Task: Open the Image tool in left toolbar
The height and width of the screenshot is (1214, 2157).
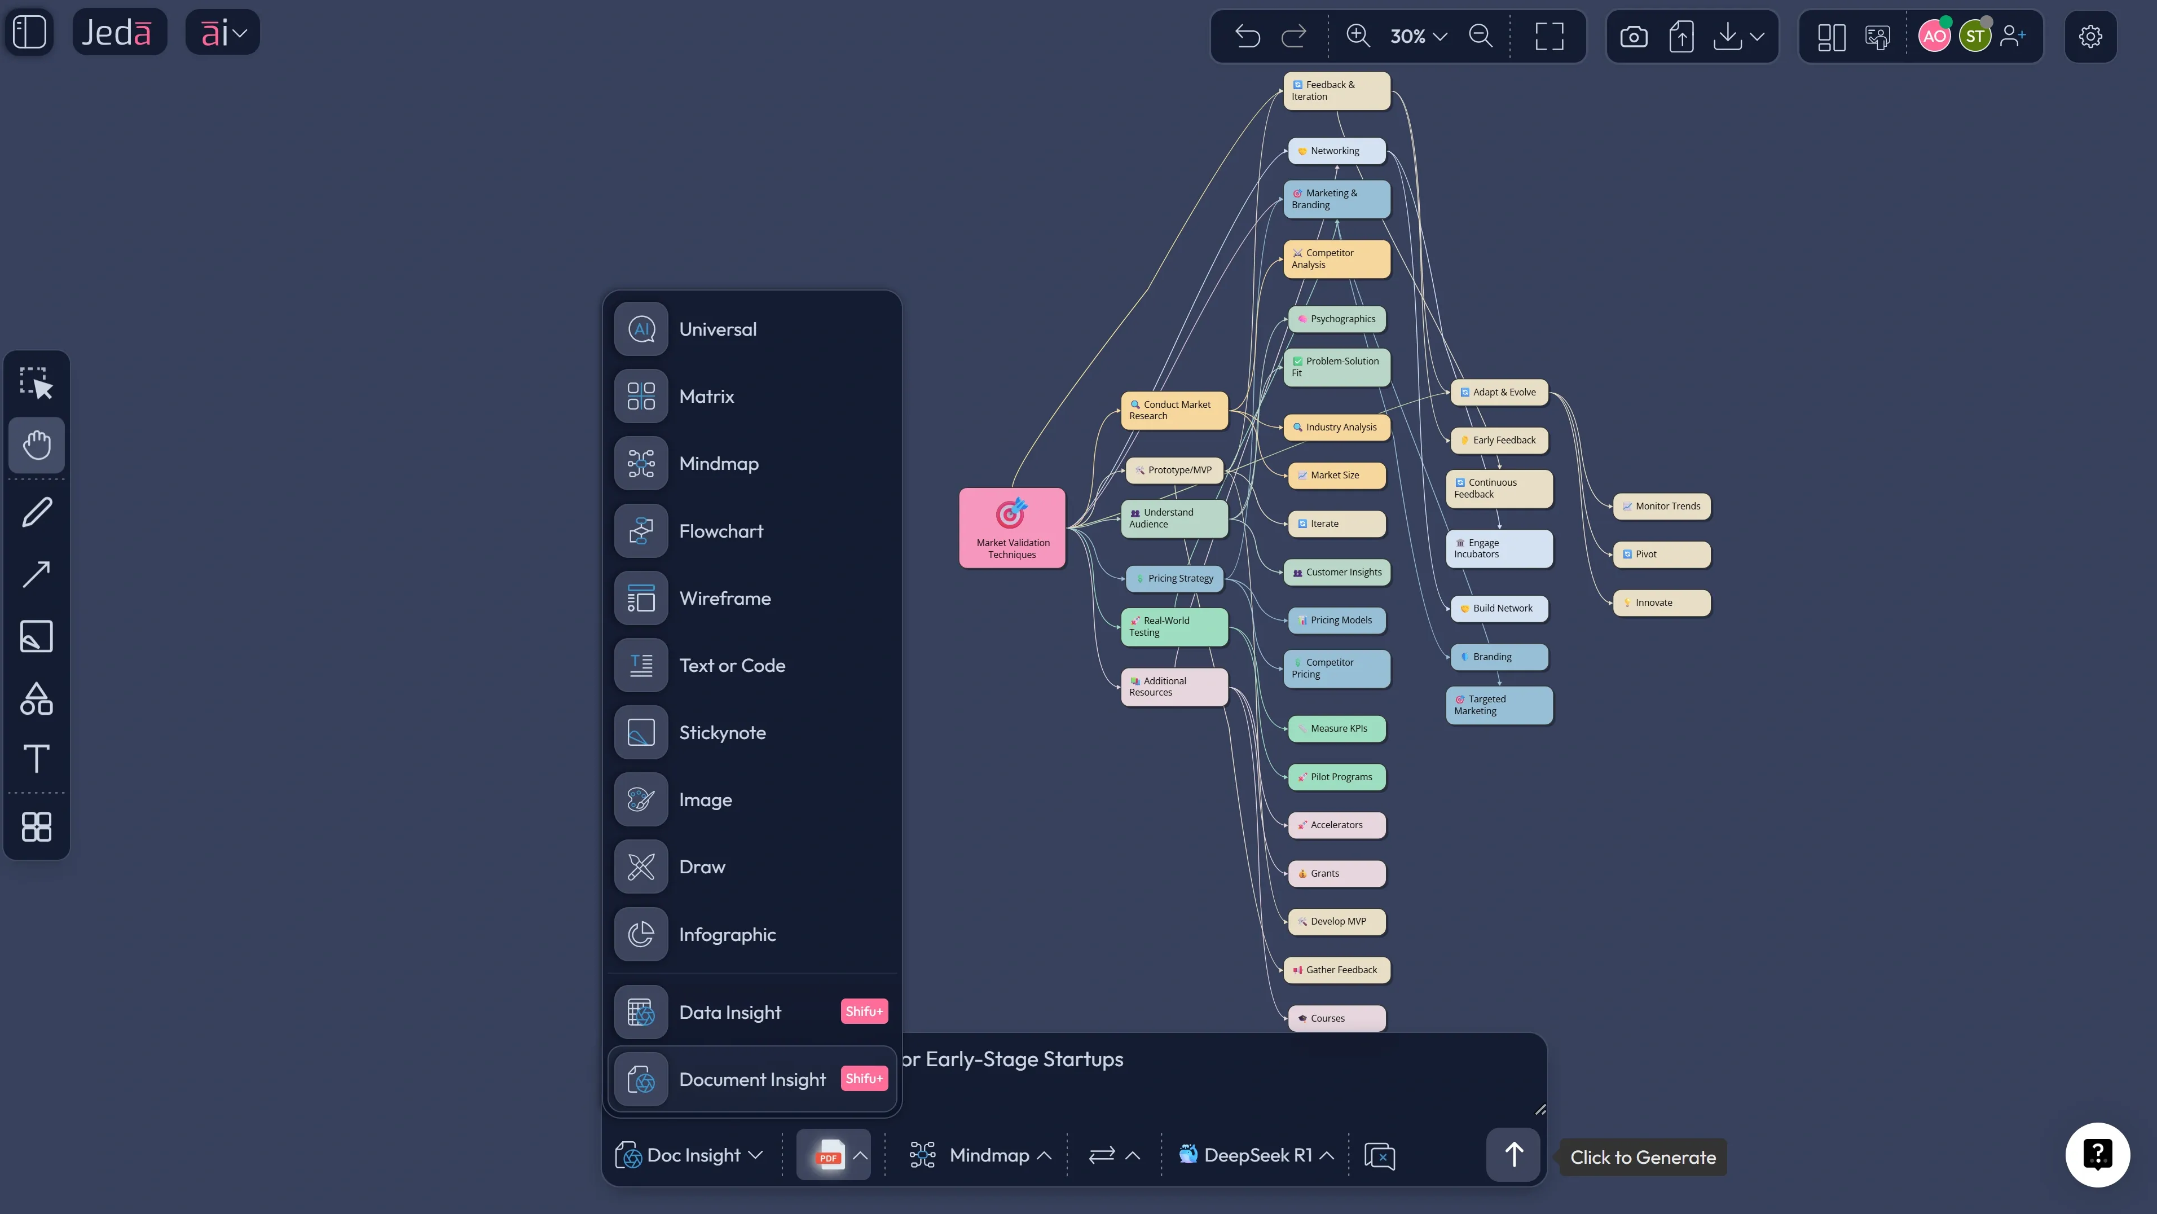Action: (x=36, y=636)
